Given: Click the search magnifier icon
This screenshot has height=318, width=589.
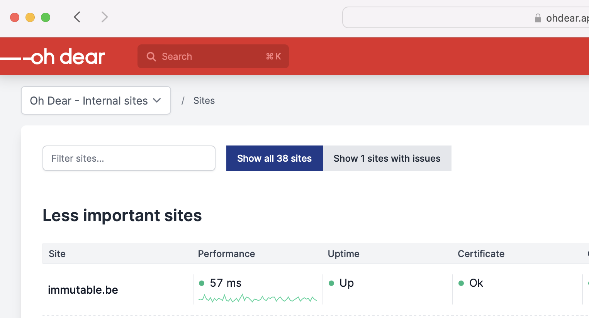Looking at the screenshot, I should click(x=151, y=57).
